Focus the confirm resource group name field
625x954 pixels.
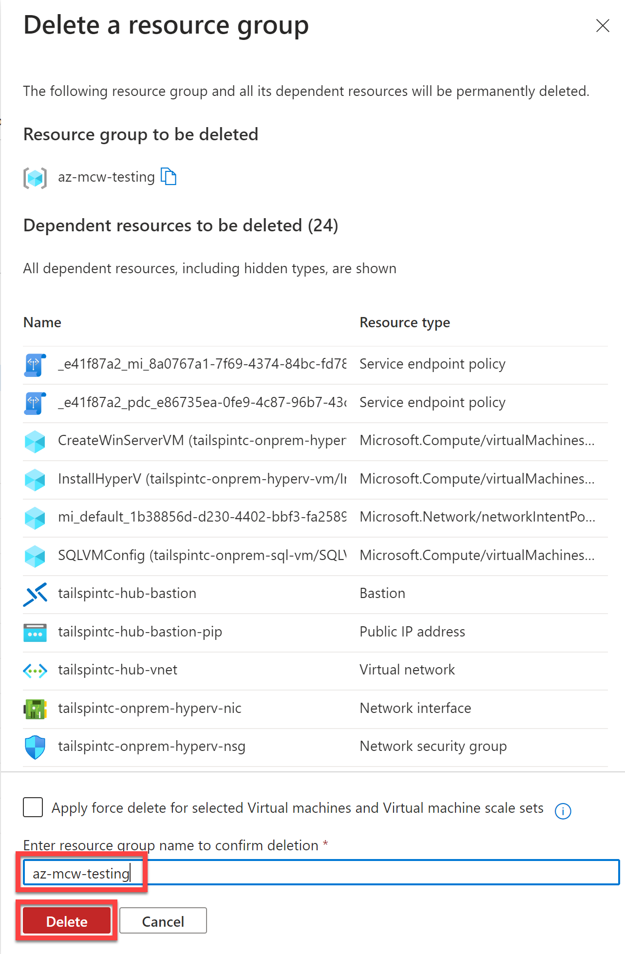point(322,873)
